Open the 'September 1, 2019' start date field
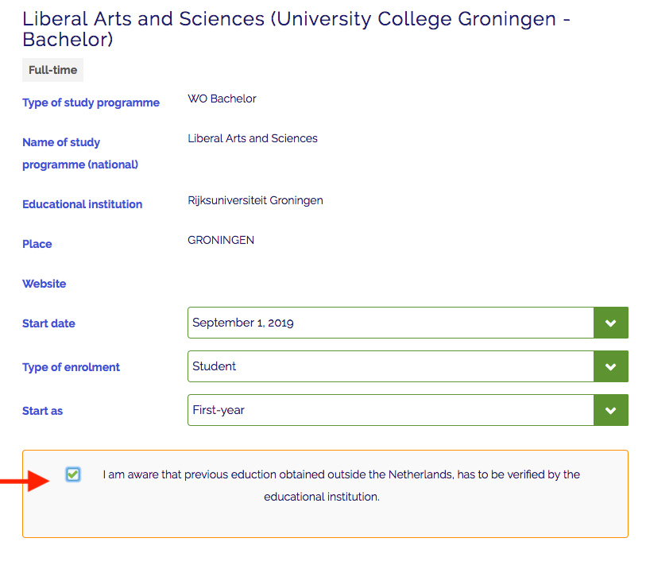This screenshot has width=646, height=565. 390,323
